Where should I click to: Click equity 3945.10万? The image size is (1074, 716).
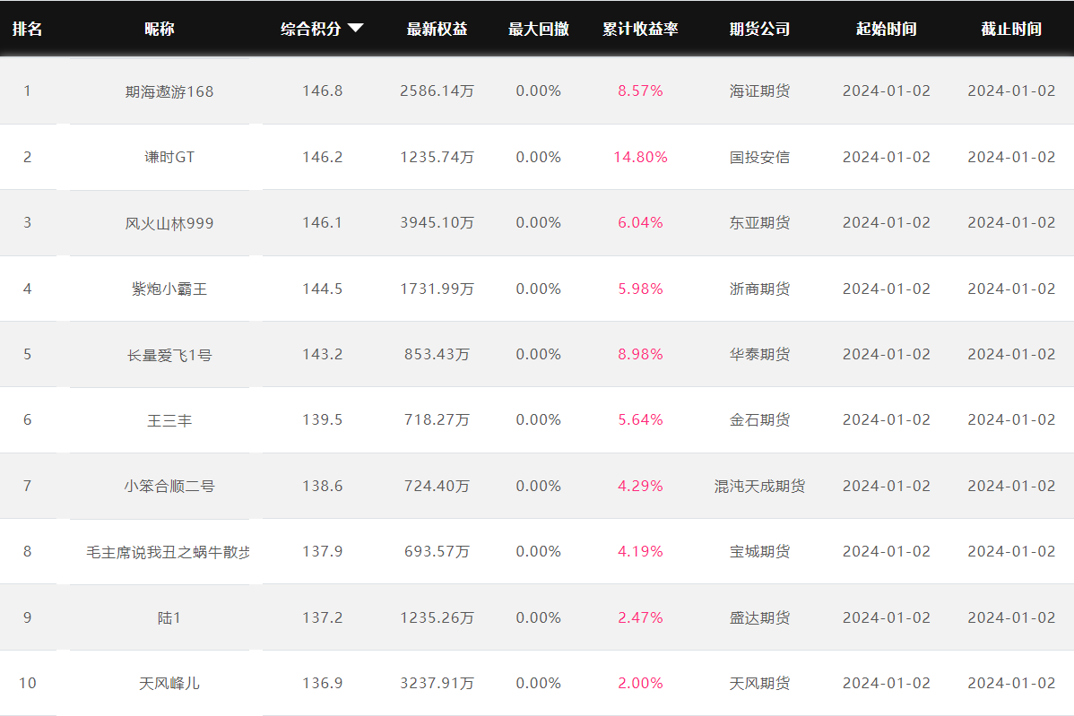coord(437,222)
